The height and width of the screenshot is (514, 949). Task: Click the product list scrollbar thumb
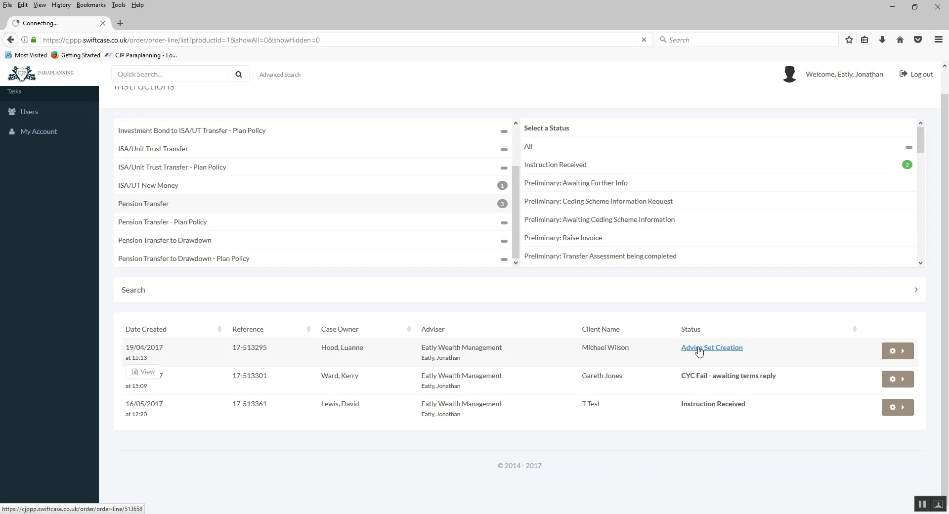tap(516, 212)
